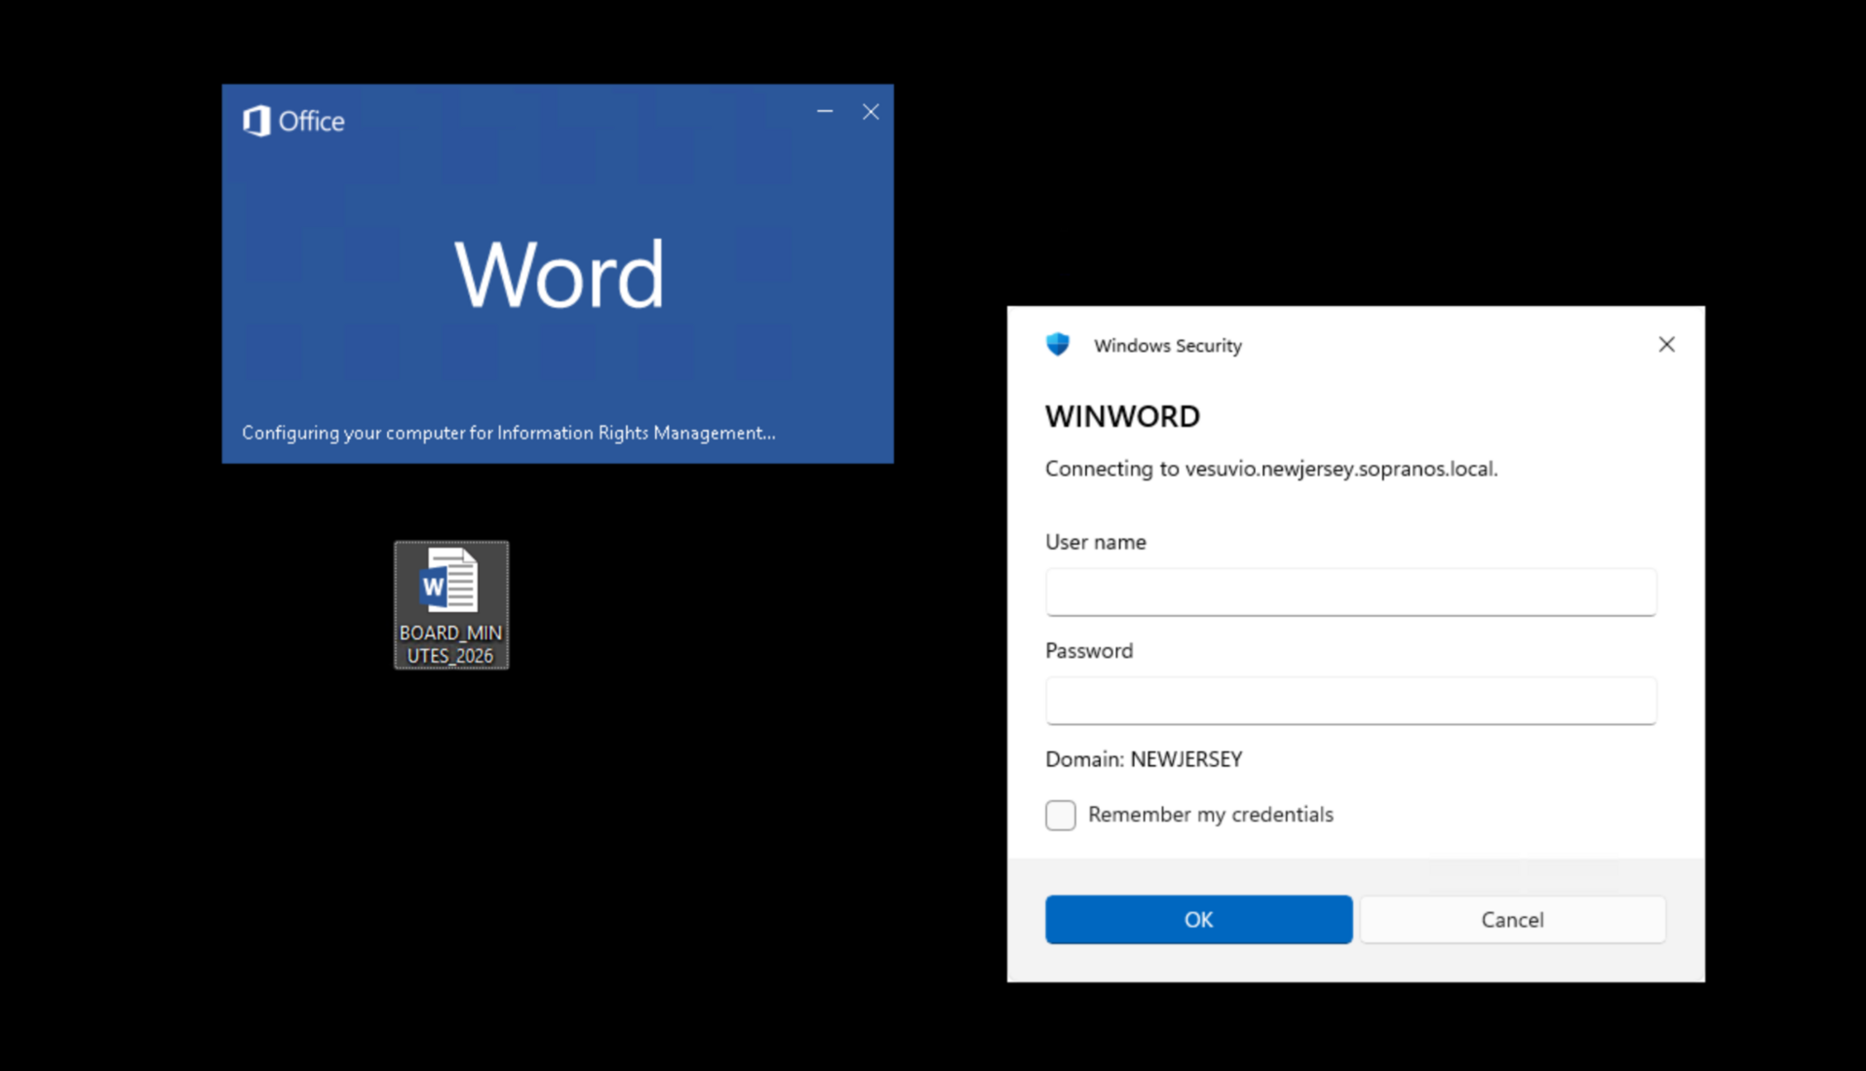The width and height of the screenshot is (1866, 1071).
Task: Click the 'Domain: NEWJERSEY' label
Action: click(1144, 759)
